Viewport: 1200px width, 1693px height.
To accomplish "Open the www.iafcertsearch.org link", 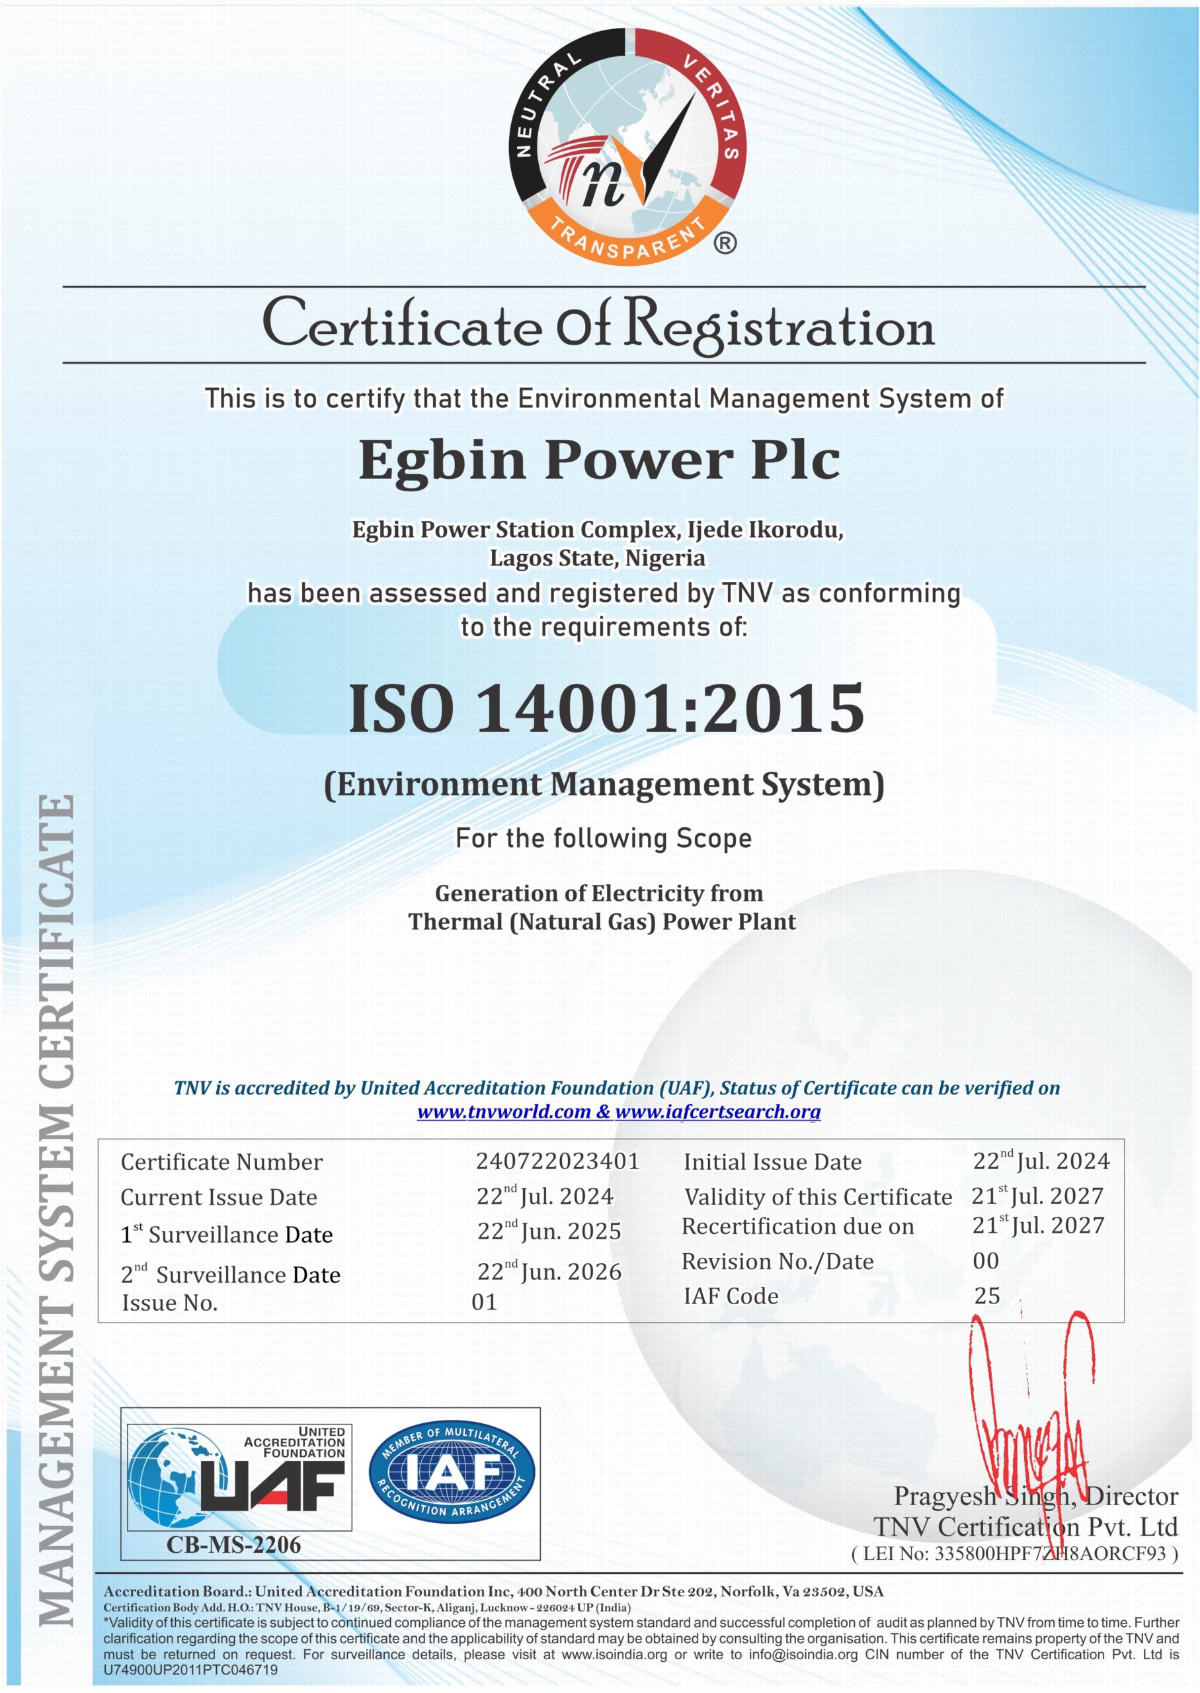I will click(717, 1112).
